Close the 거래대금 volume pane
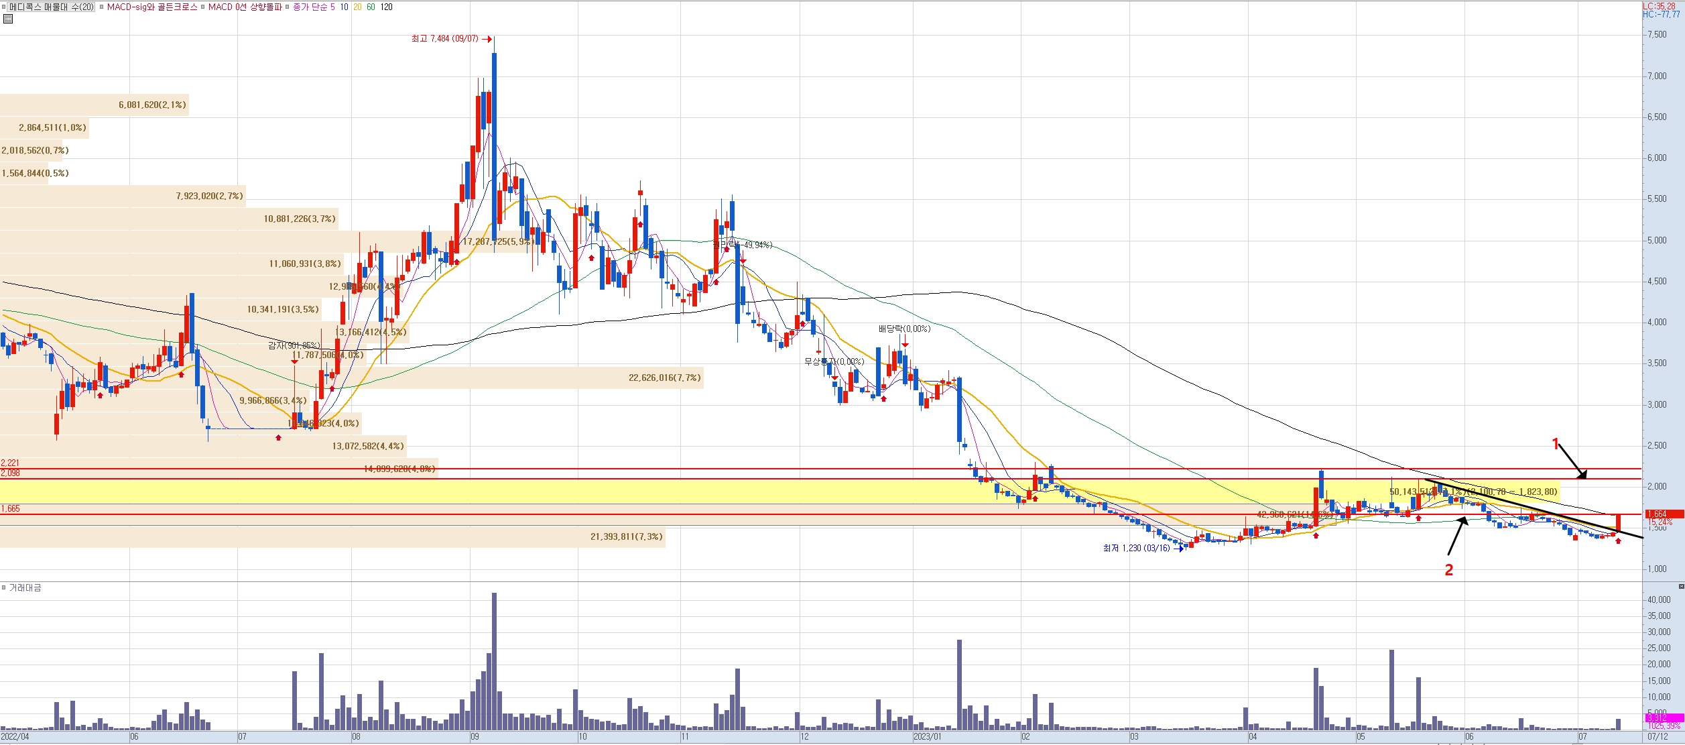1685x745 pixels. click(1680, 587)
